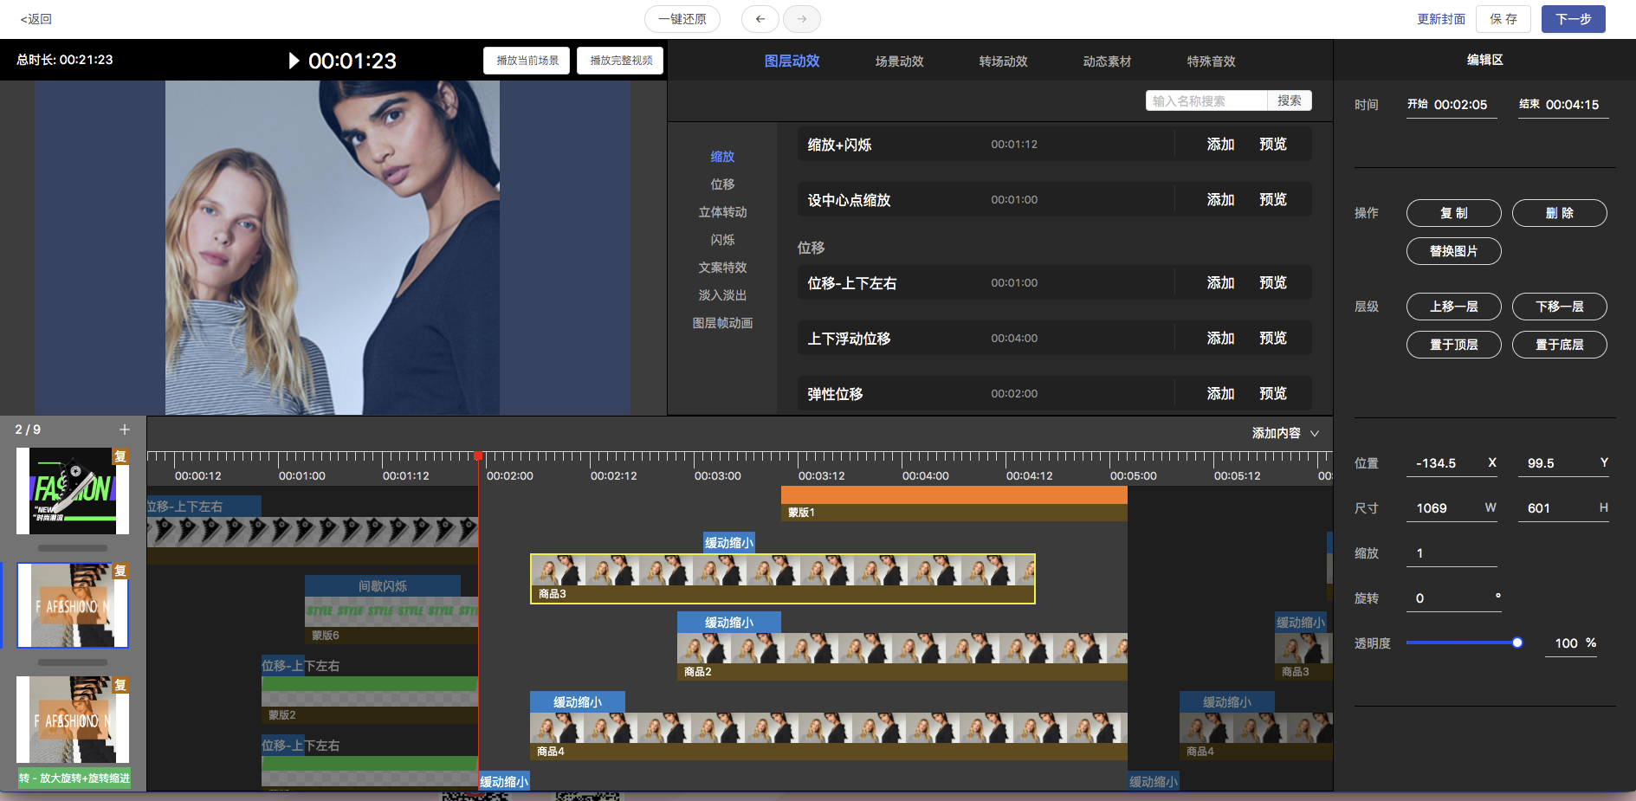Viewport: 1636px width, 801px height.
Task: Click the 置于顶层 button
Action: tap(1453, 345)
